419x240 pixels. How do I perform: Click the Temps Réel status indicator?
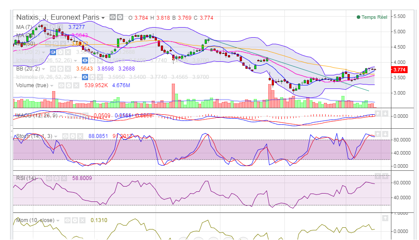372,17
